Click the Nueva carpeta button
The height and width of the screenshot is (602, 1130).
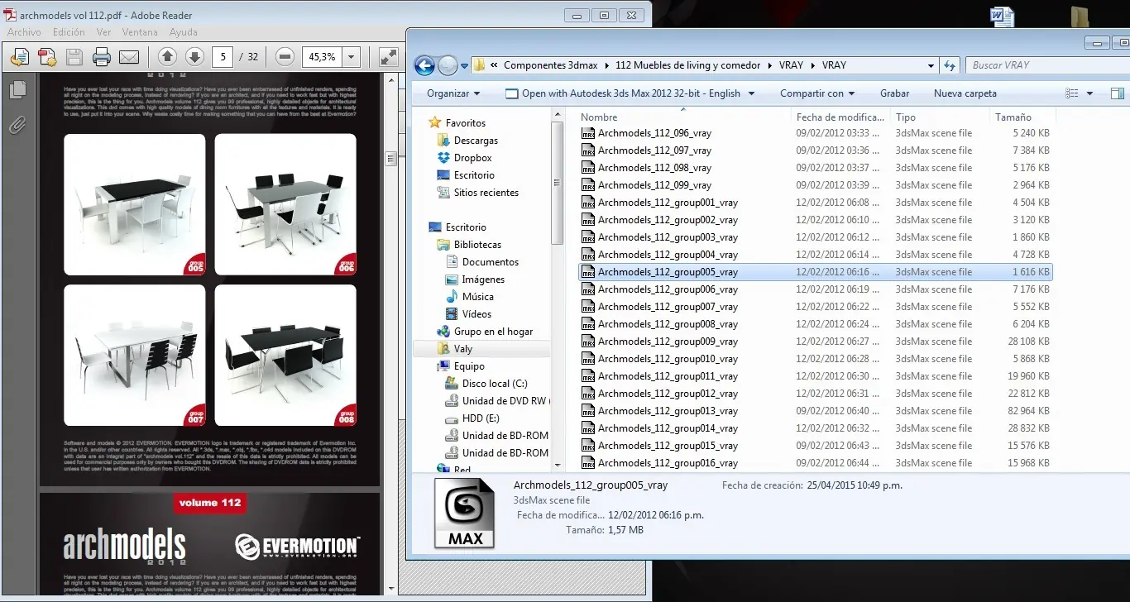tap(965, 93)
